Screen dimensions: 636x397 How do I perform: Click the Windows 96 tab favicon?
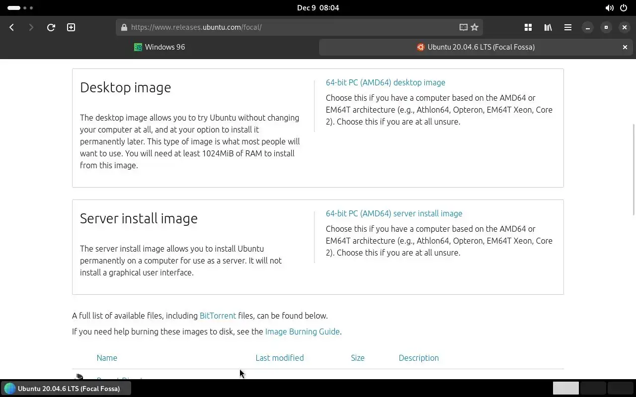138,47
